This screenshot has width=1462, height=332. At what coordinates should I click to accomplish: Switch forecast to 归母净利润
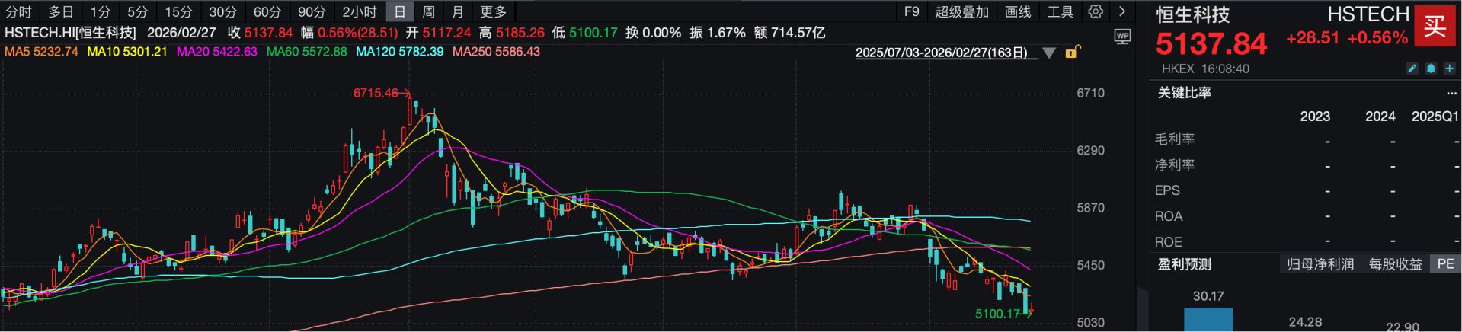click(x=1320, y=264)
